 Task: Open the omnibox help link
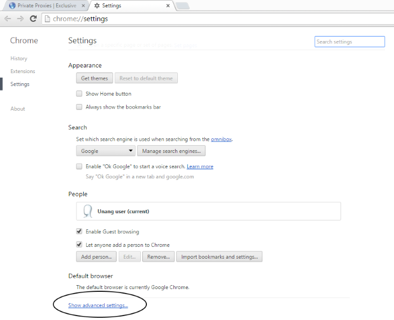coord(221,139)
